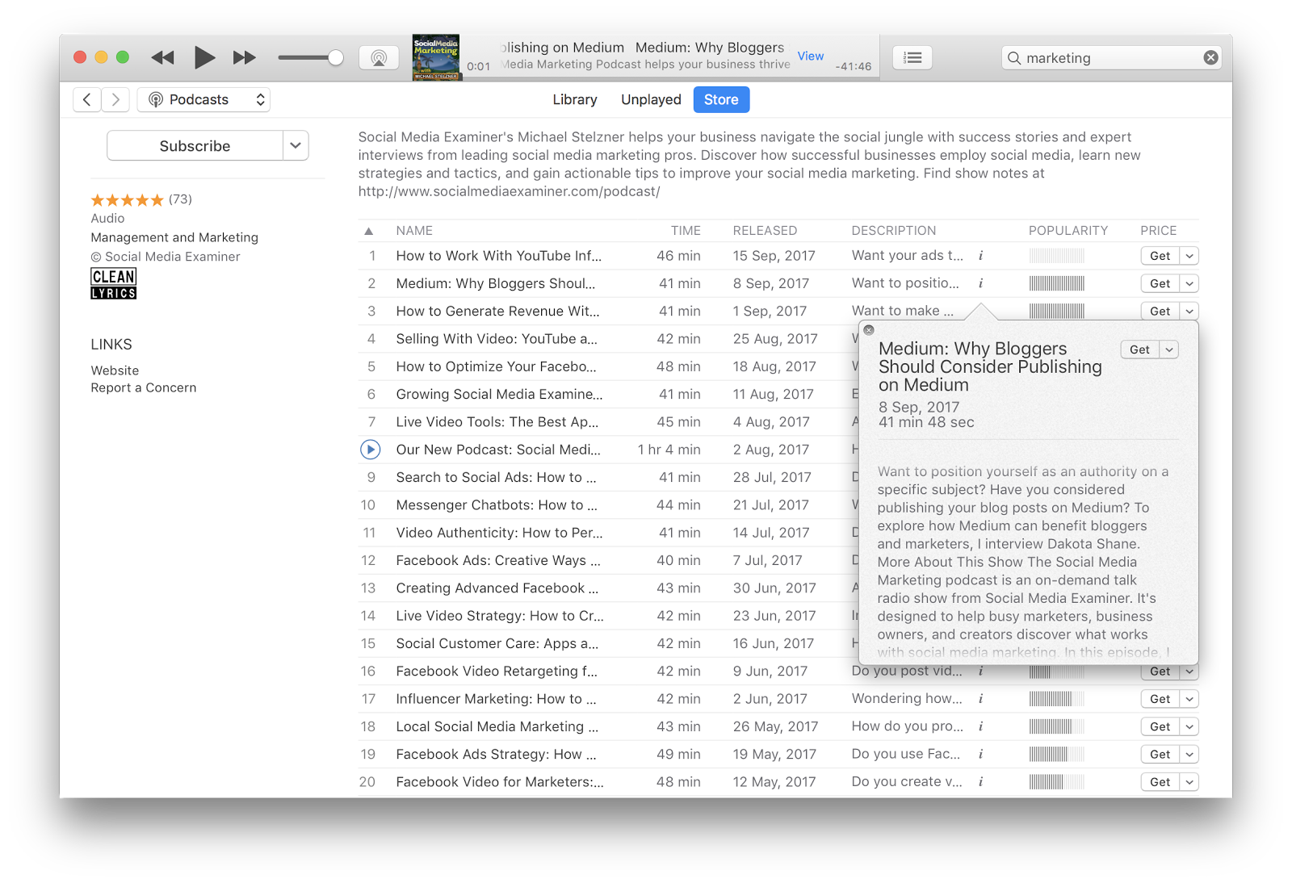This screenshot has width=1292, height=883.
Task: Open dropdown for Influencer Marketing Get
Action: (x=1189, y=699)
